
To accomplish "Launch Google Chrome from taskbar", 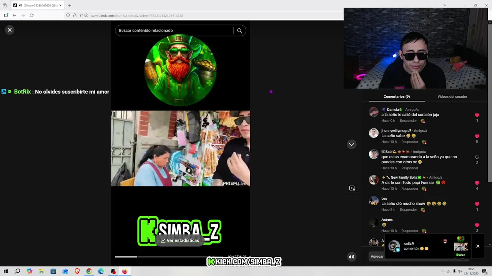I will [89, 271].
